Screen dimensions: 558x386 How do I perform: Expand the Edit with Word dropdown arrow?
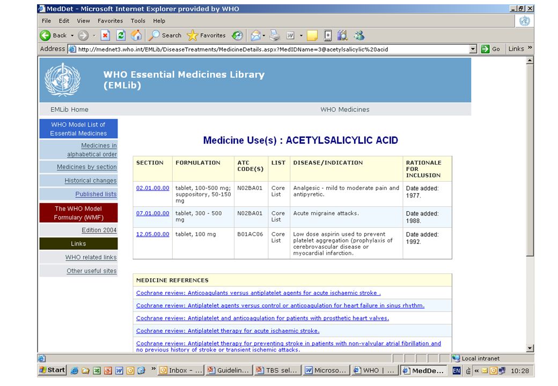point(301,35)
